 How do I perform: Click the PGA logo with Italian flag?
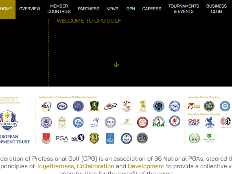110,122
